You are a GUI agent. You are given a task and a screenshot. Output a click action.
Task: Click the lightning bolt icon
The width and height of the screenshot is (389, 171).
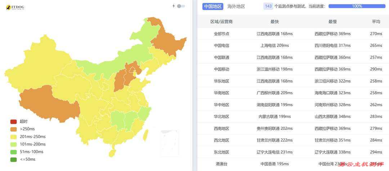[x=174, y=6]
